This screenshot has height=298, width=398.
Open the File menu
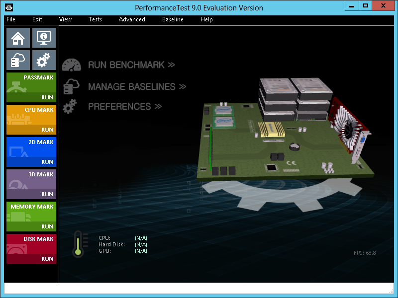point(11,19)
